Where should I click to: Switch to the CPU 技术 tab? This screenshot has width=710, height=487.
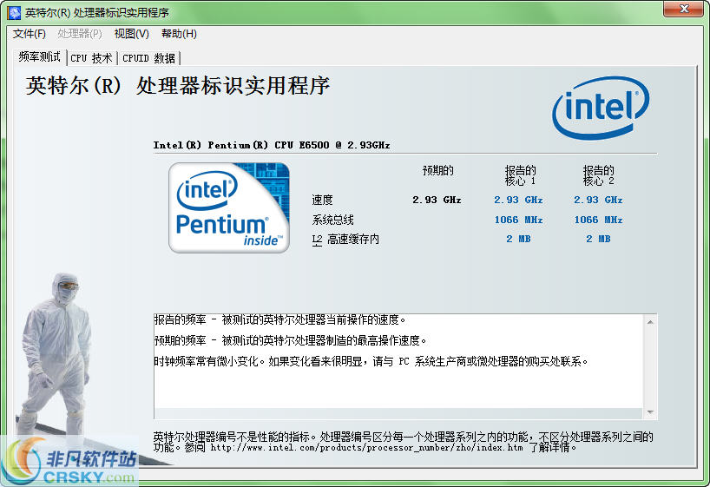click(x=91, y=58)
